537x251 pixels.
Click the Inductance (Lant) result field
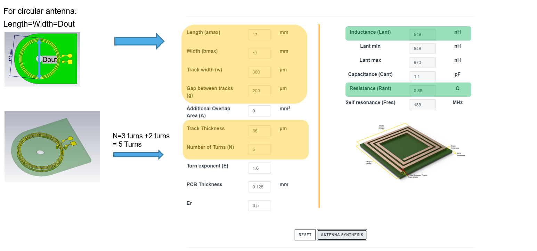point(422,34)
